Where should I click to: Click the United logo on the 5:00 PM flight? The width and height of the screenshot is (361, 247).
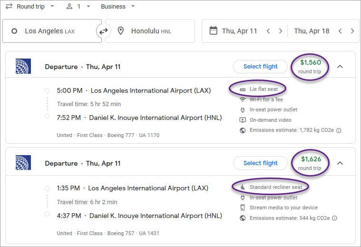[23, 66]
